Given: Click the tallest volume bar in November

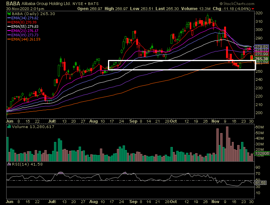Looking at the screenshot, I should [227, 144].
